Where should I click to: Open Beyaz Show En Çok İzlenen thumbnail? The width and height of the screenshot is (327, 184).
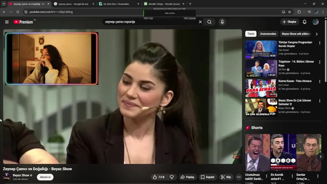(x=261, y=108)
